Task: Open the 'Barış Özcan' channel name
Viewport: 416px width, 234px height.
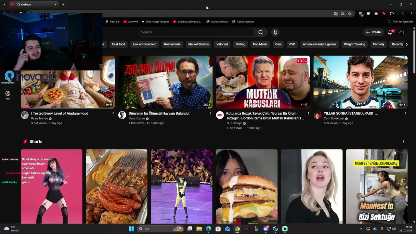Action: click(x=136, y=118)
